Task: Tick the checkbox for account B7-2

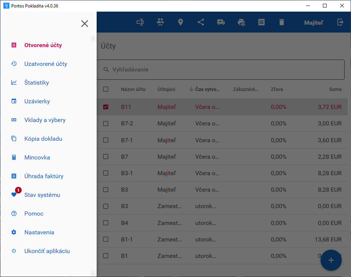Action: click(106, 124)
